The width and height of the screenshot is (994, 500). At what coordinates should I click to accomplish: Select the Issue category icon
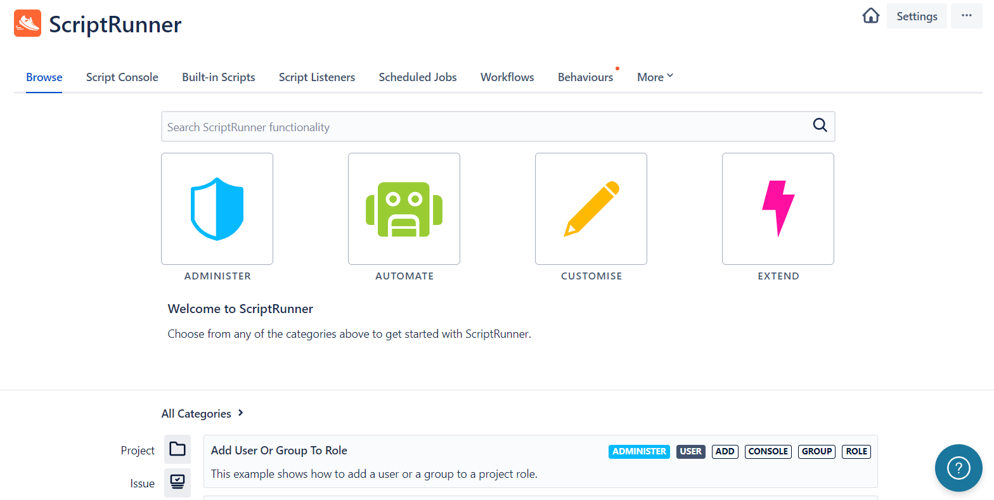pos(177,482)
